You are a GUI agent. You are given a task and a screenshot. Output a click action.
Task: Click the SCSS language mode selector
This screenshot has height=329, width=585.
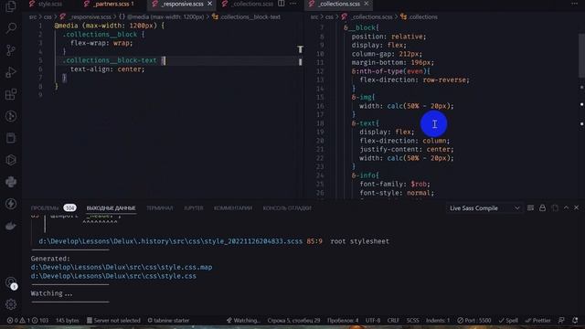tap(412, 321)
